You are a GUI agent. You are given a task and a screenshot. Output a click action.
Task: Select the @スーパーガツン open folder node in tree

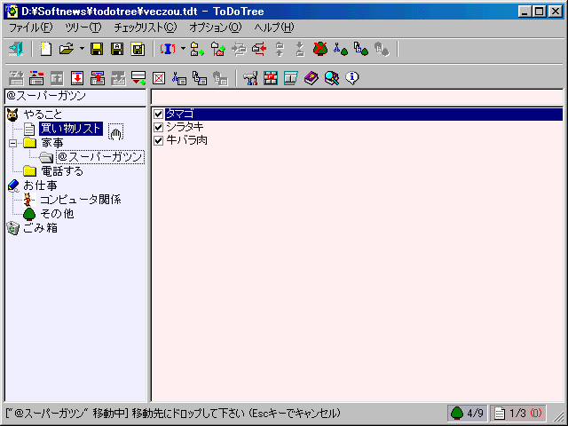pyautogui.click(x=100, y=157)
